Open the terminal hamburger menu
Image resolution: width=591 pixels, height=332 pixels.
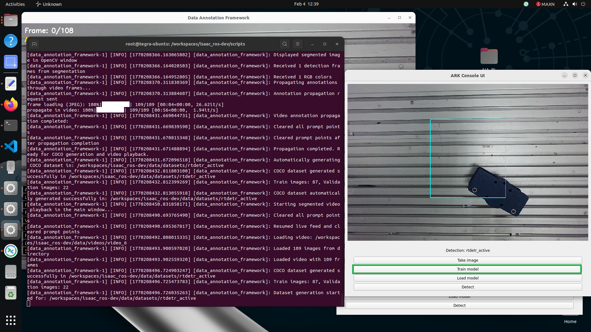[298, 44]
